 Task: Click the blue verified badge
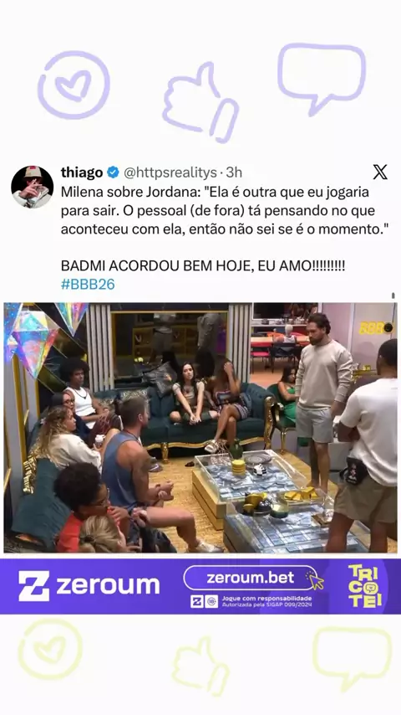(114, 172)
